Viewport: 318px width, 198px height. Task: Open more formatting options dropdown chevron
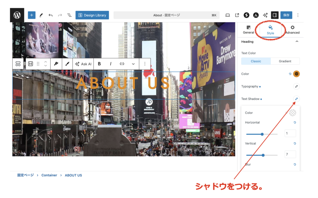[x=133, y=64]
